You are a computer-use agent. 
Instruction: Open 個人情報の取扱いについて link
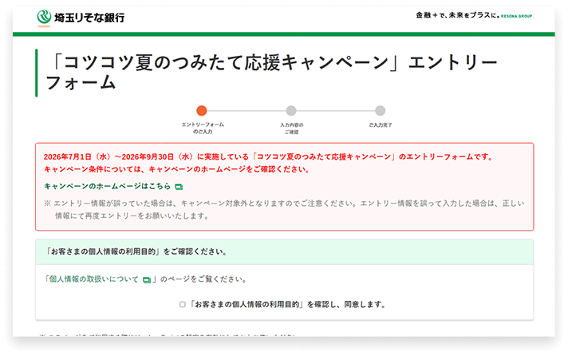click(x=94, y=279)
